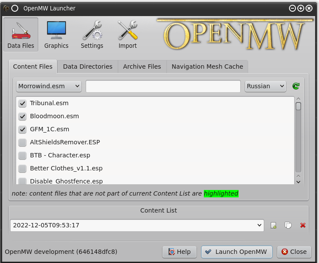The width and height of the screenshot is (319, 263).
Task: Open the Russian language dropdown
Action: 265,87
